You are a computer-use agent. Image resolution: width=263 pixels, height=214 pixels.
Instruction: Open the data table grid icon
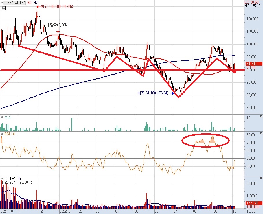(x=4, y=8)
